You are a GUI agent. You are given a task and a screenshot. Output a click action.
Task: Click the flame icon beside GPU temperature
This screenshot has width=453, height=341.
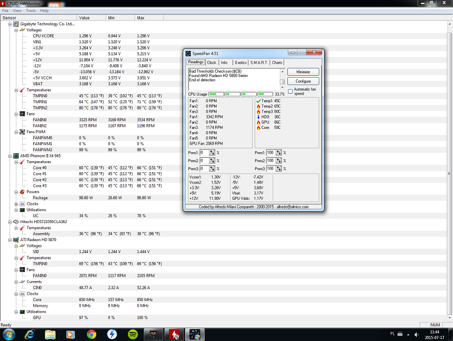(x=258, y=122)
